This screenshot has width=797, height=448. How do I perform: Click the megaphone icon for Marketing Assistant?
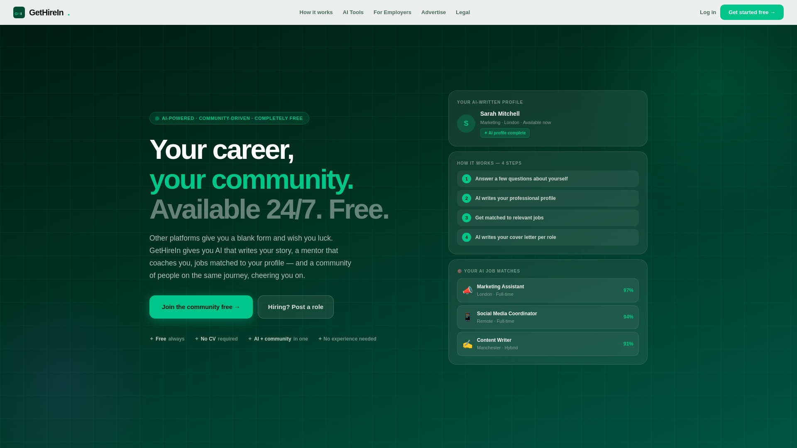pyautogui.click(x=467, y=290)
